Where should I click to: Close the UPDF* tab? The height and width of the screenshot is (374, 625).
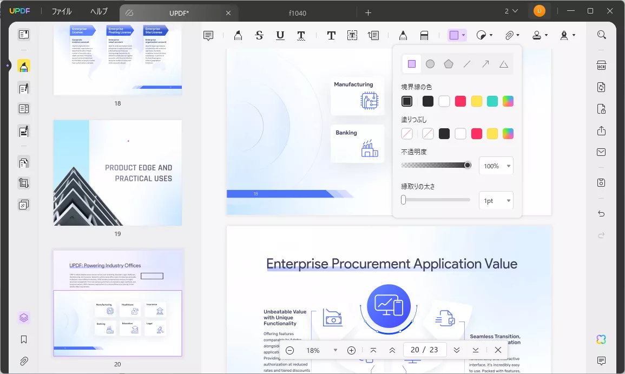pos(228,13)
